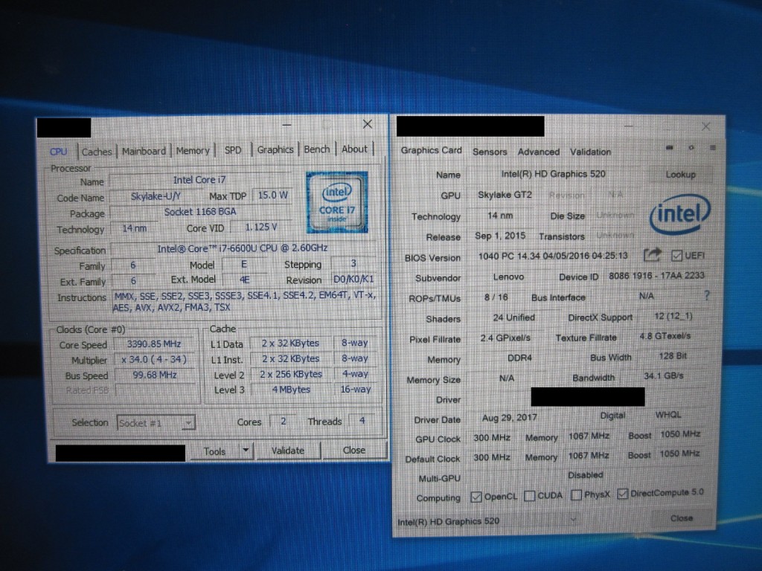762x571 pixels.
Task: Click the GPU name Intel(R) HD Graphics 520 field
Action: point(554,174)
